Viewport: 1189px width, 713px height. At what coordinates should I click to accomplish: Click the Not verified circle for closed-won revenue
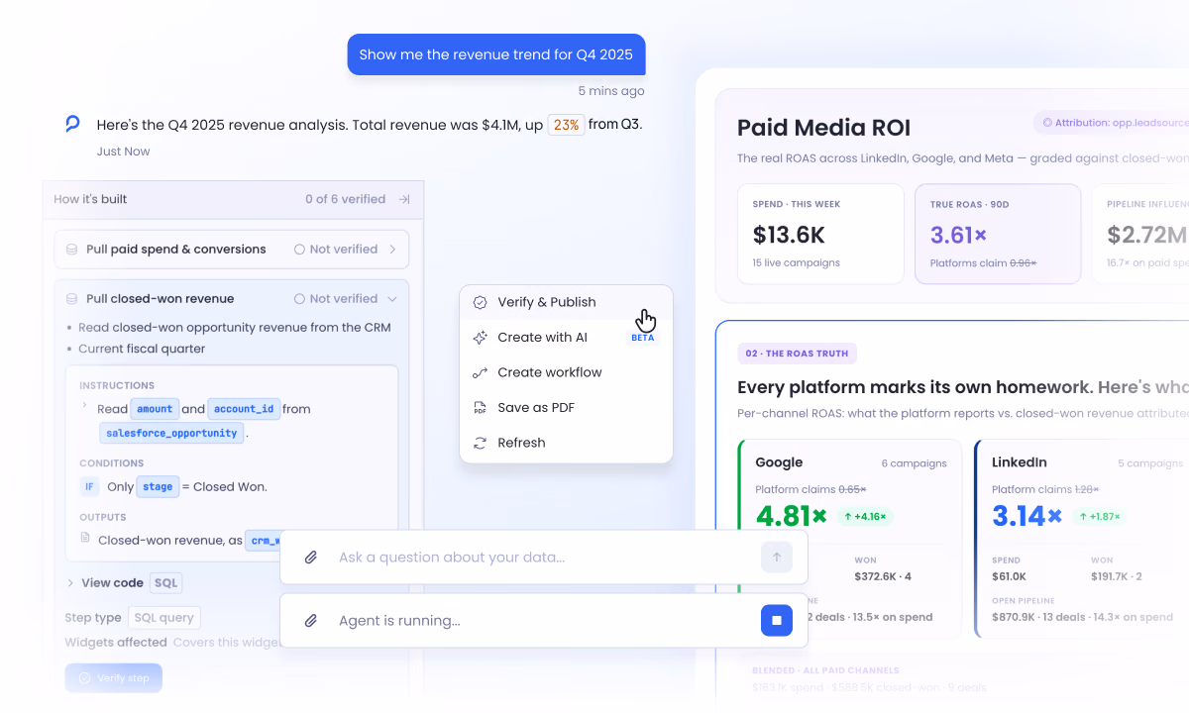(299, 299)
